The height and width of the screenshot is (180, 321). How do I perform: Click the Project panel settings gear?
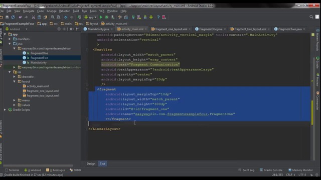click(71, 29)
